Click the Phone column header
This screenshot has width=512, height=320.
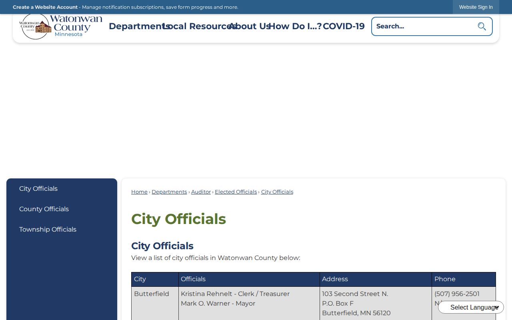[464, 279]
